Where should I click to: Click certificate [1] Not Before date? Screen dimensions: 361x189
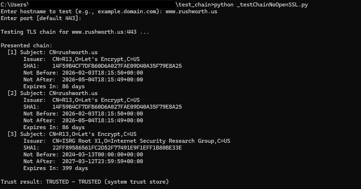pos(102,73)
